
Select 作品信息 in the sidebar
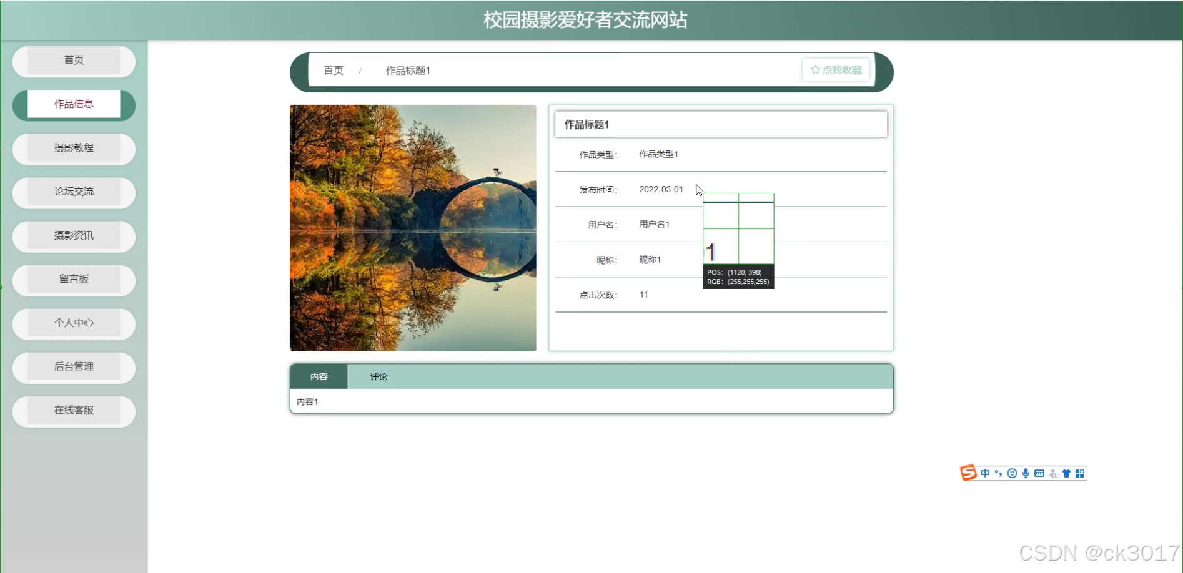74,104
